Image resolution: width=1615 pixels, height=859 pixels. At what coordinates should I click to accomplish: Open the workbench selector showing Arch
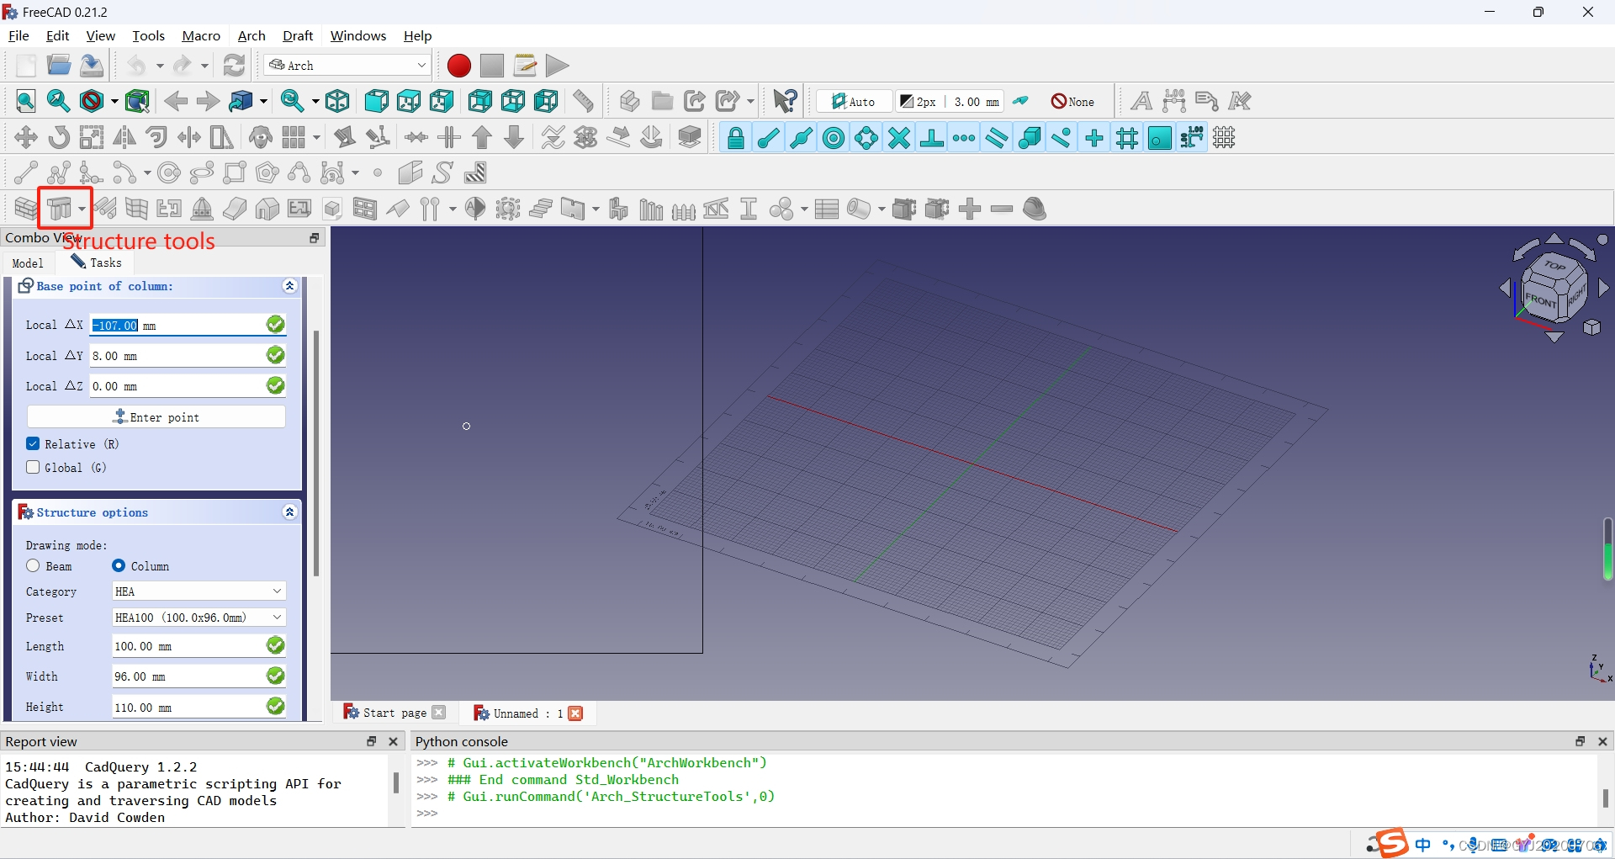pyautogui.click(x=347, y=65)
